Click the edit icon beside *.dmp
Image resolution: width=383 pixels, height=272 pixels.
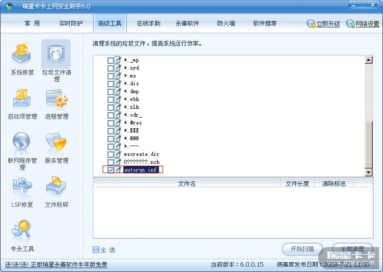coord(117,91)
